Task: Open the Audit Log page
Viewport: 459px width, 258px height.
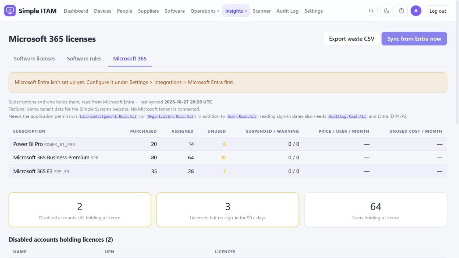Action: pos(288,11)
